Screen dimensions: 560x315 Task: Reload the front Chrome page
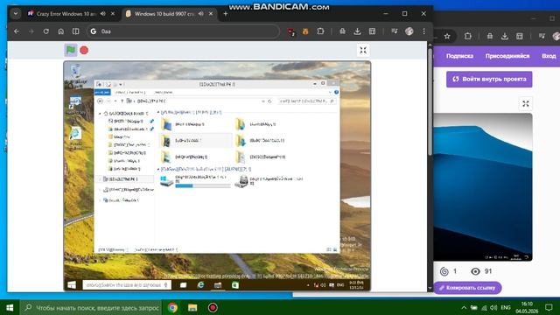click(x=46, y=31)
